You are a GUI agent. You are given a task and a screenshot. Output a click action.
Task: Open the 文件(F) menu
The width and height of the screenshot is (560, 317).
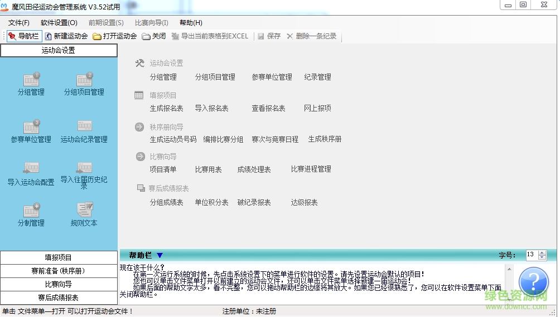click(18, 23)
